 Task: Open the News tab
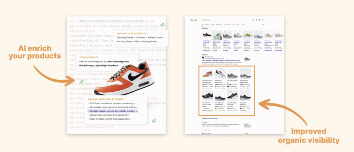tap(238, 24)
